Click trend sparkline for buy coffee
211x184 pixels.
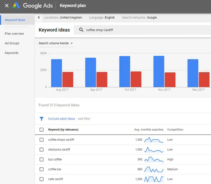(x=154, y=160)
